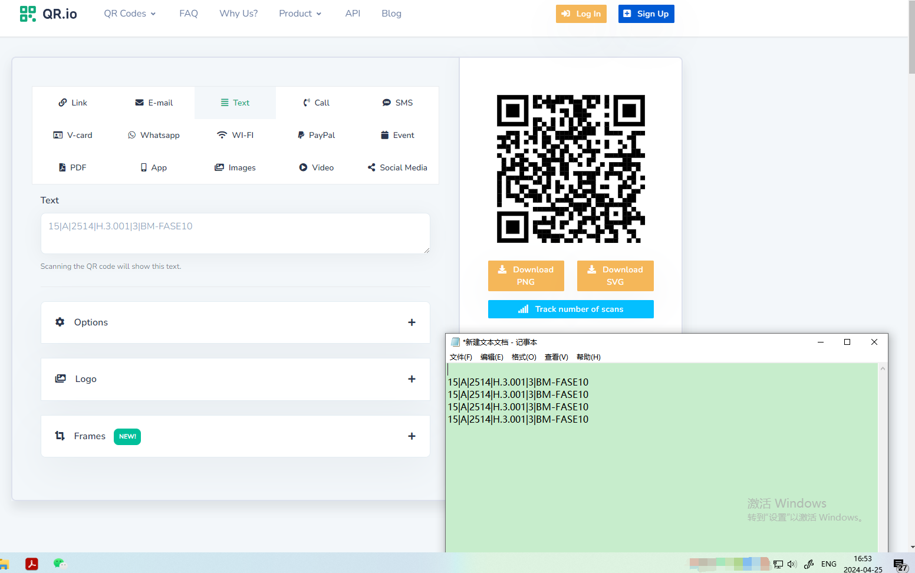Open Notepad 帮助(H) menu
The image size is (915, 573).
pyautogui.click(x=588, y=357)
